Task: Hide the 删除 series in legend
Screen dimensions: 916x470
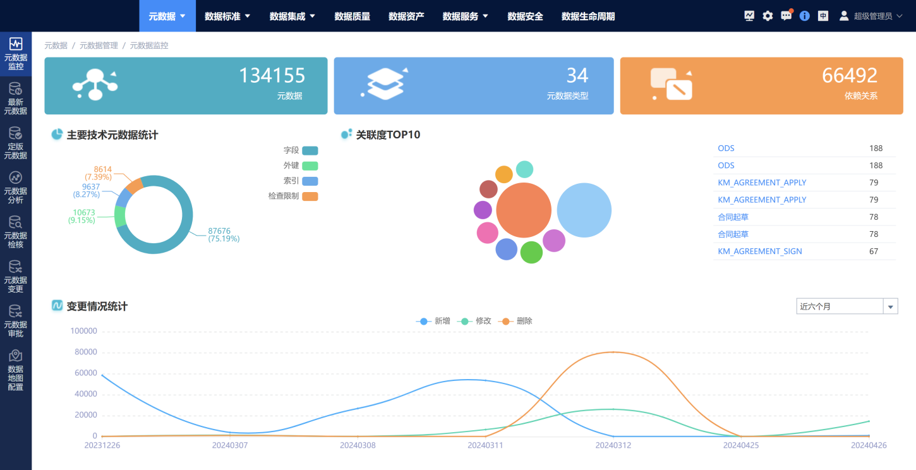Action: click(516, 321)
